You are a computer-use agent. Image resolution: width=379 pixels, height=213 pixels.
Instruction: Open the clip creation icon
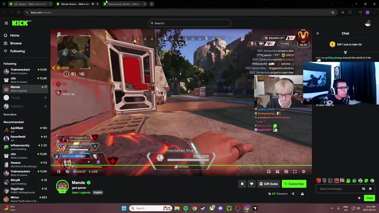click(277, 172)
